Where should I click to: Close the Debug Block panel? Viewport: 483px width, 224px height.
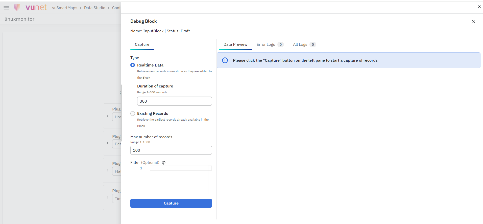click(x=474, y=22)
